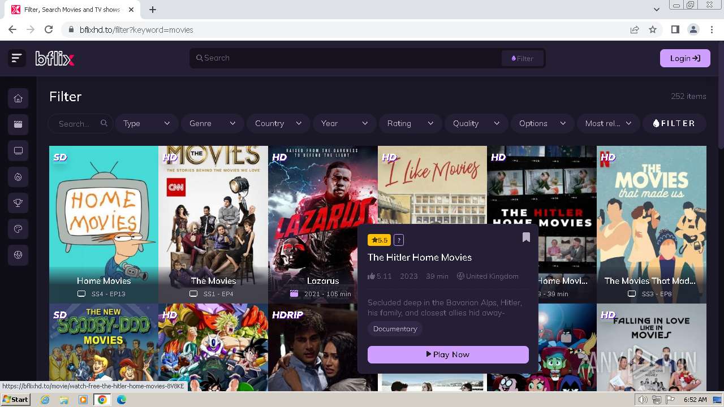Expand the Most relevant sort dropdown
Image resolution: width=724 pixels, height=407 pixels.
pyautogui.click(x=608, y=123)
